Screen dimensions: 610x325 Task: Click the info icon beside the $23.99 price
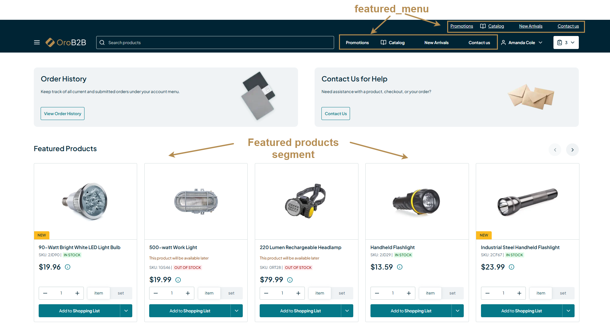coord(512,267)
